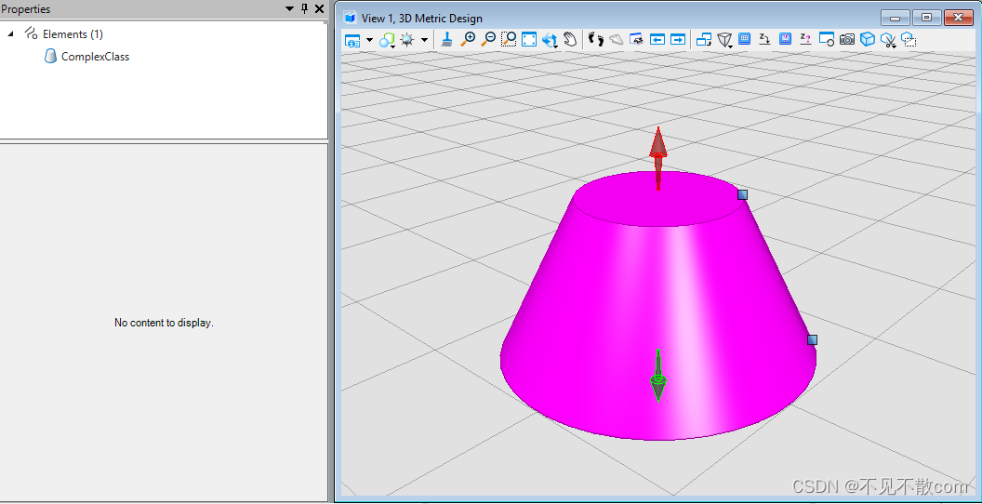Select ComplexClass in the Properties tree
This screenshot has width=982, height=504.
pyautogui.click(x=95, y=57)
